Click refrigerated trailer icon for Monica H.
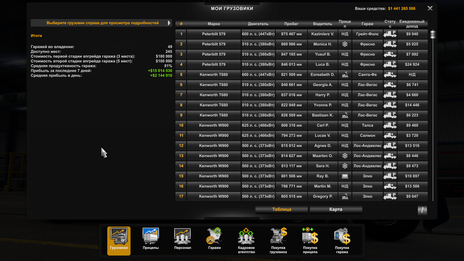 345,44
